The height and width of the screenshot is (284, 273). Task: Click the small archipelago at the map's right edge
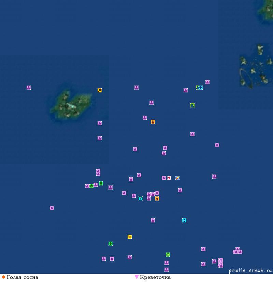point(256,66)
